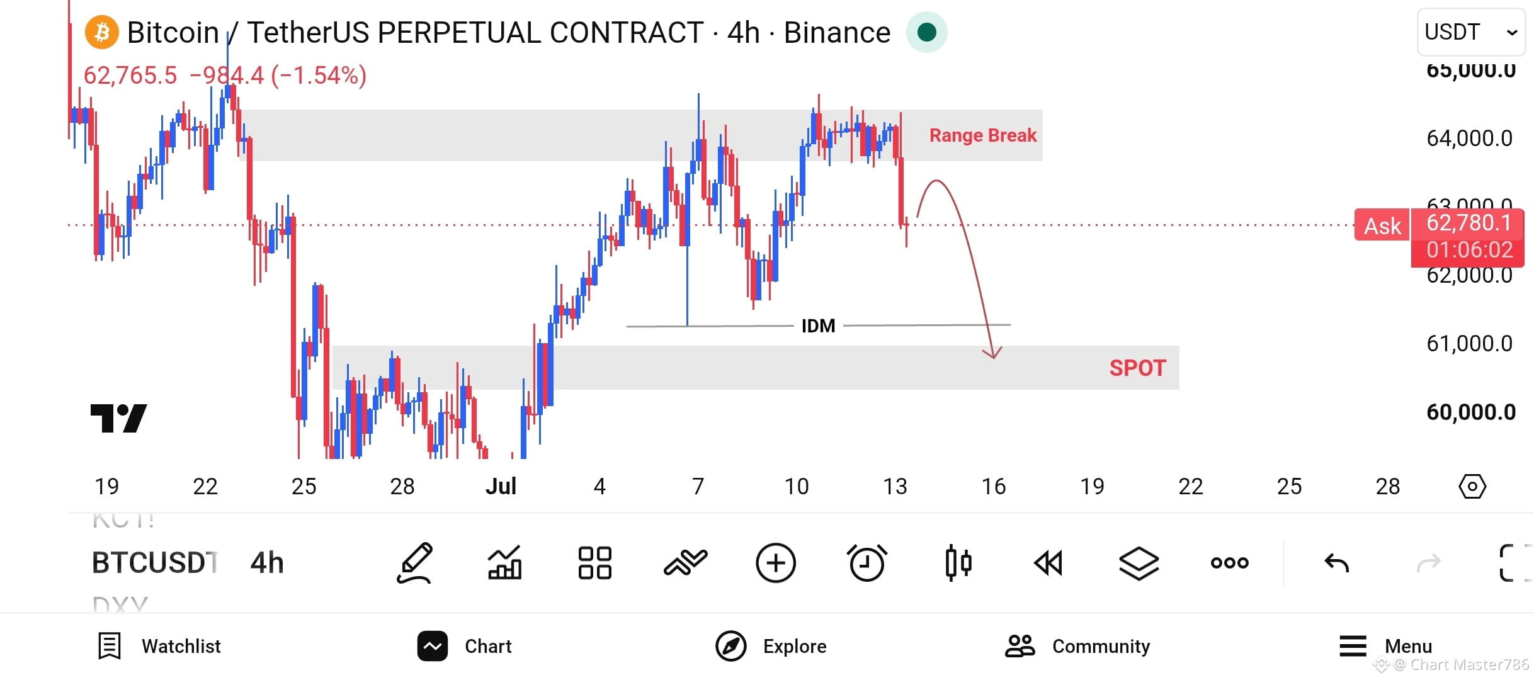Screen dimensions: 1534x680
Task: Open the chart settings hexagon icon
Action: 1472,487
